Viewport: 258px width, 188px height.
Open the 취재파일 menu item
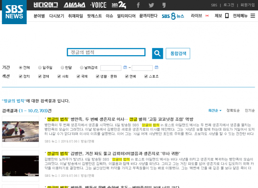(x=75, y=16)
